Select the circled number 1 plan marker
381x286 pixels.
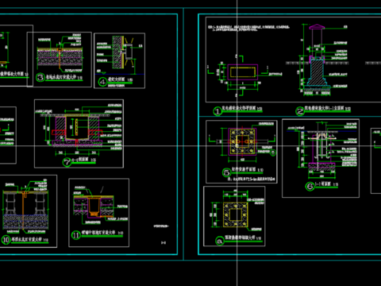pos(217,111)
